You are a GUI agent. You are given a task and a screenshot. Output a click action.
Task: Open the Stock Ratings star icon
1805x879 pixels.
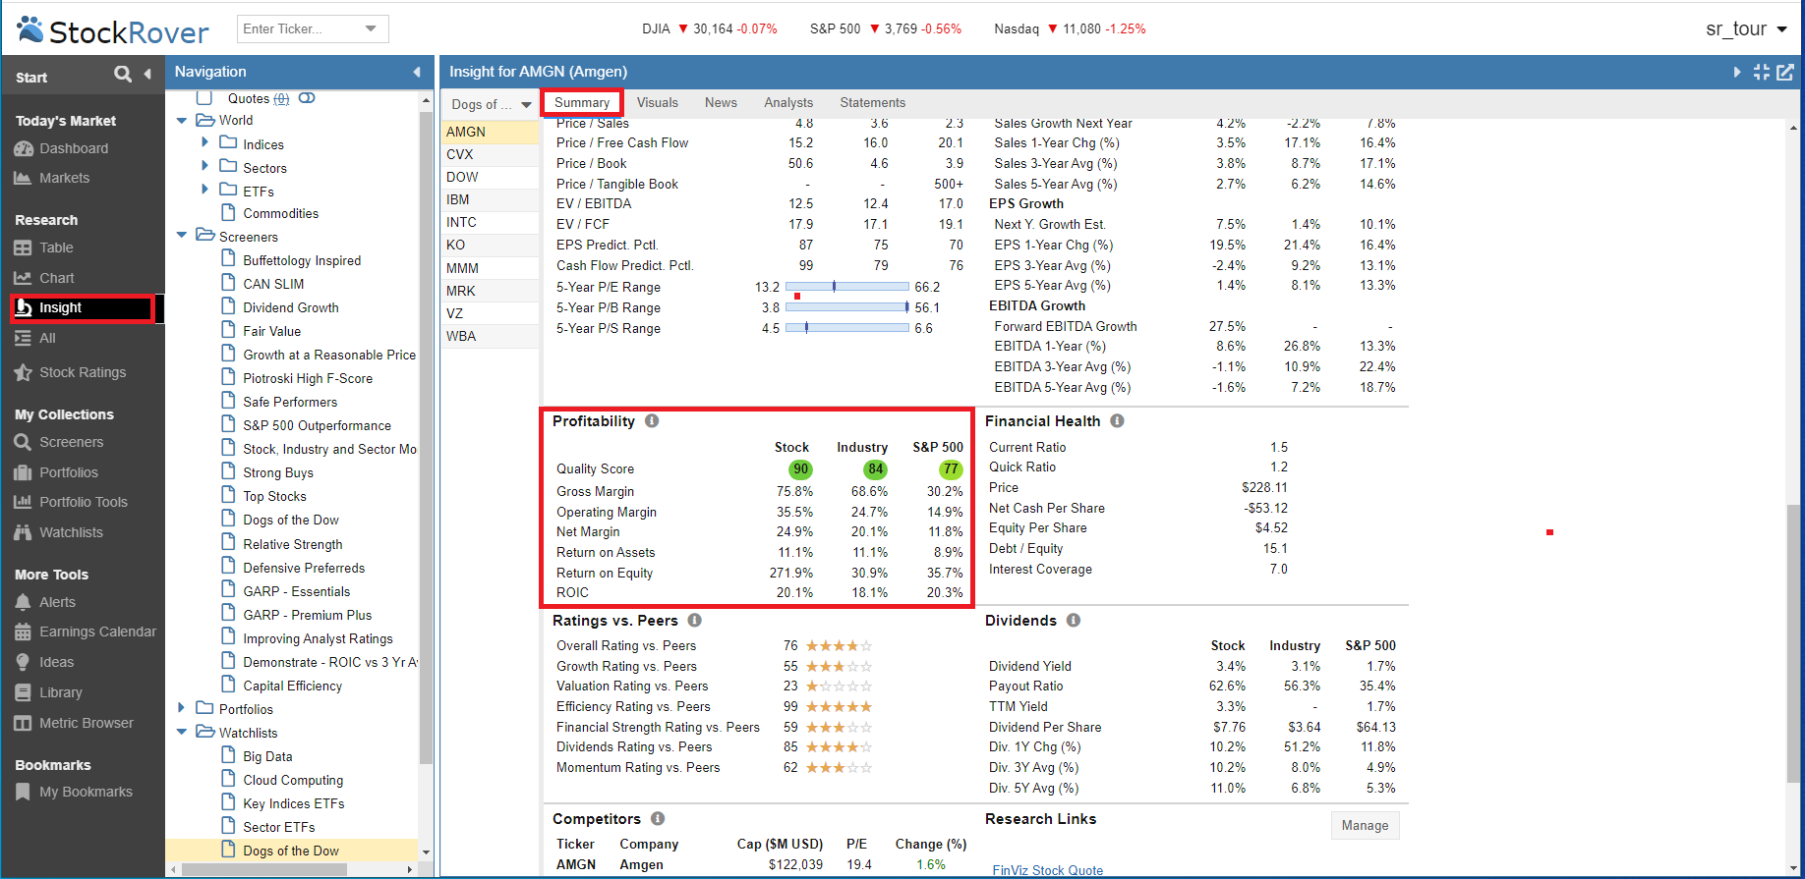(24, 372)
